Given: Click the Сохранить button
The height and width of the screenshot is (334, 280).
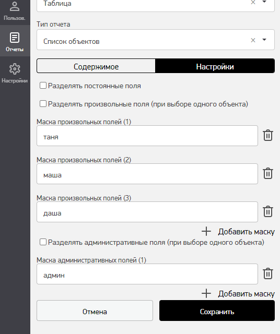Looking at the screenshot, I should 217,312.
